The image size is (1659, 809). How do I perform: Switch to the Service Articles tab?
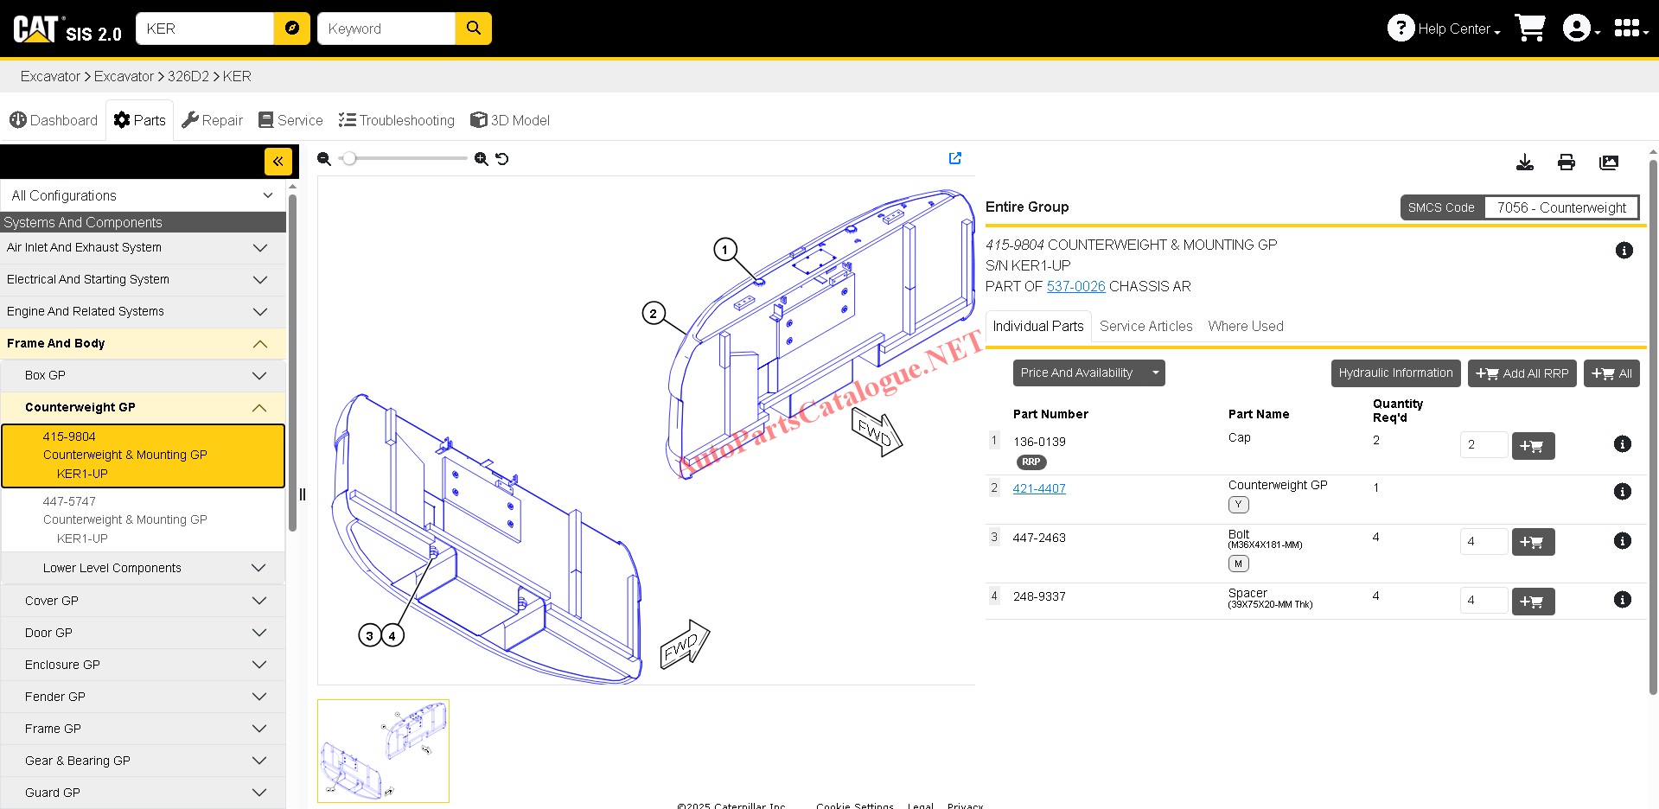pos(1145,326)
